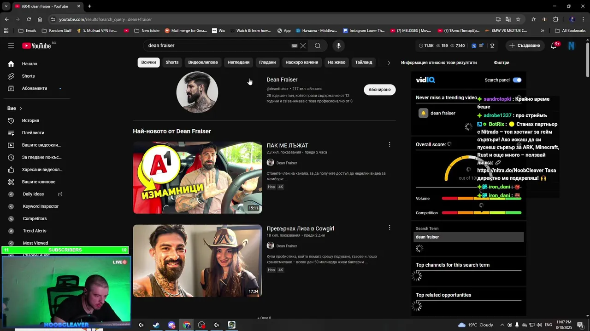Reload the page
The image size is (590, 331).
[x=29, y=19]
